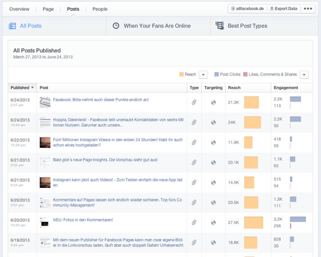Click link type icon for 'Bald gibt's neue' post
This screenshot has width=321, height=257.
pos(194,162)
